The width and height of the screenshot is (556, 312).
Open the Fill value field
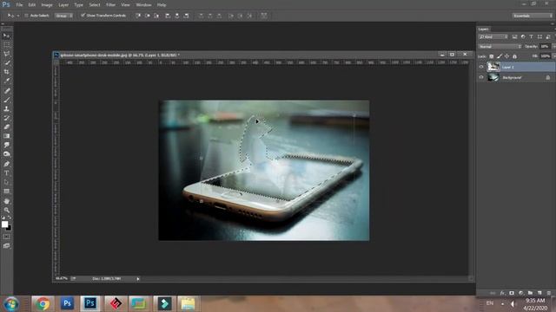(546, 55)
